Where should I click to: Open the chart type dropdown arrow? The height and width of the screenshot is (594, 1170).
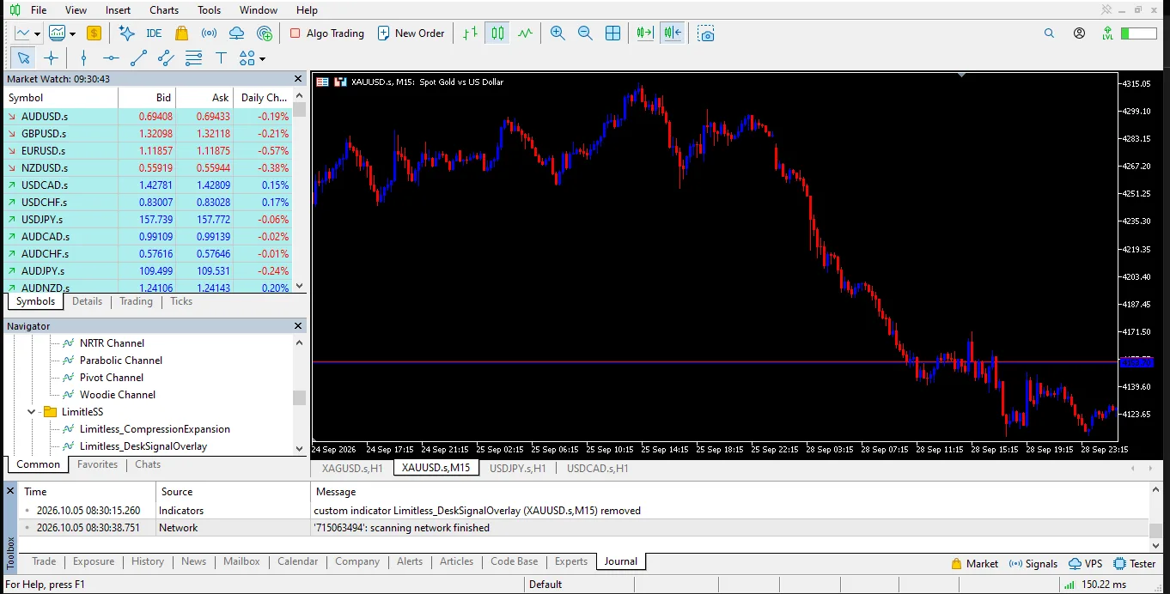(x=37, y=34)
